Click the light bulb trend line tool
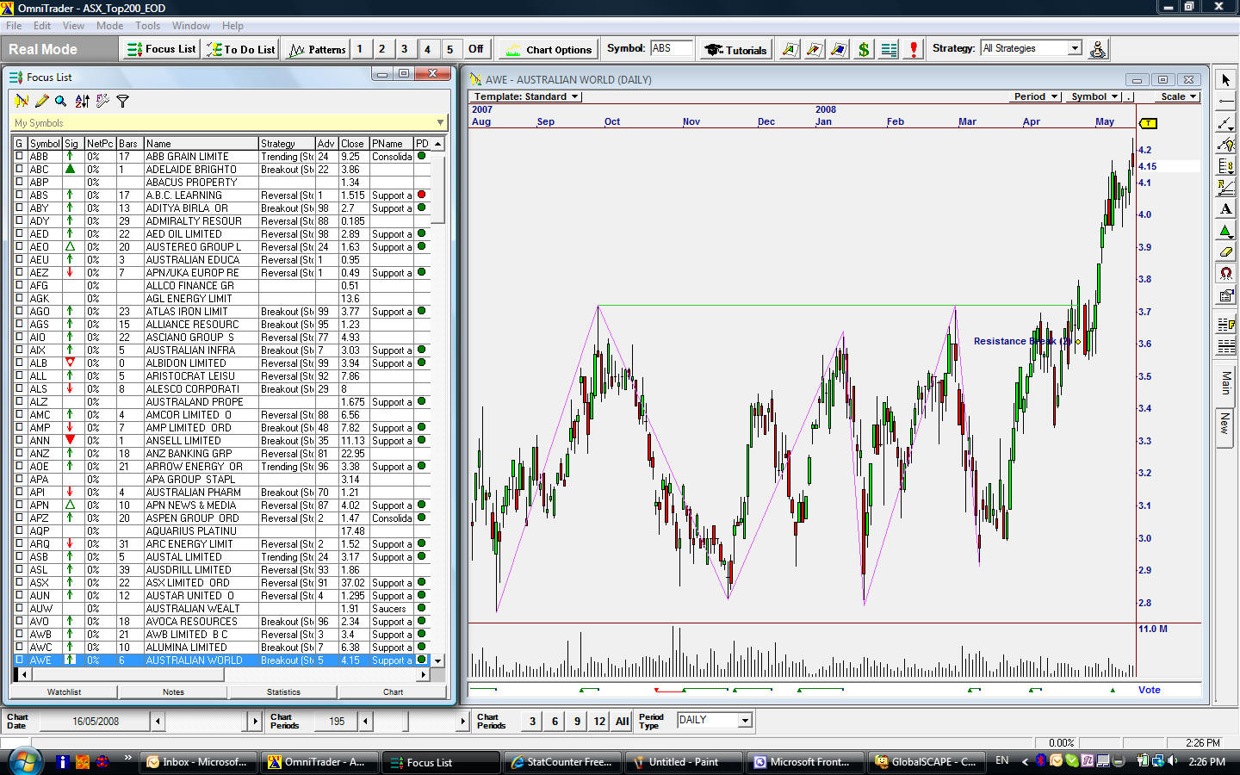This screenshot has height=775, width=1240. point(1226,145)
